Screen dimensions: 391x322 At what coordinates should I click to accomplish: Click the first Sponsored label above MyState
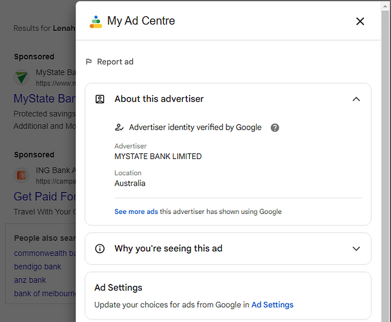pyautogui.click(x=34, y=57)
